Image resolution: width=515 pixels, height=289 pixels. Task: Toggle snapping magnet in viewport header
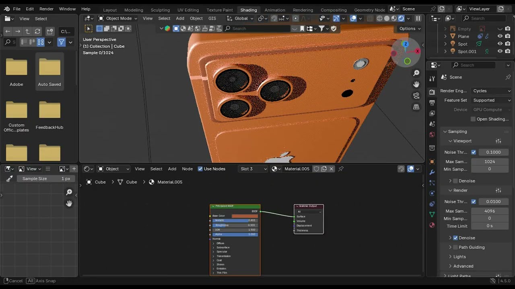[x=274, y=18]
